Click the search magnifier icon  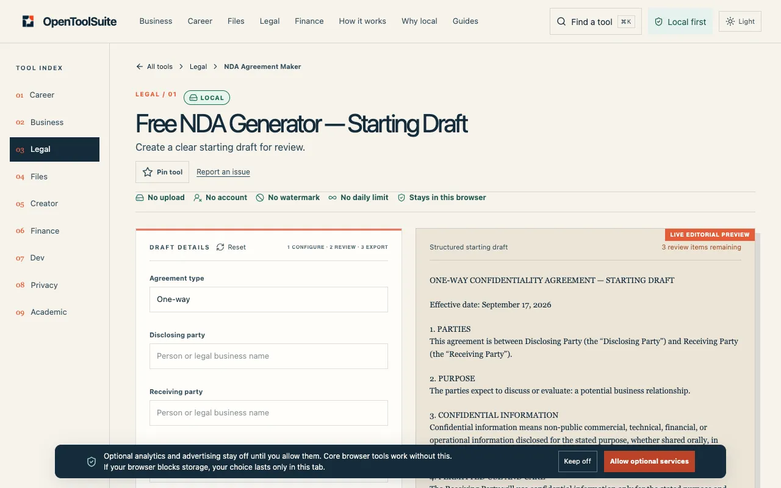pos(561,21)
